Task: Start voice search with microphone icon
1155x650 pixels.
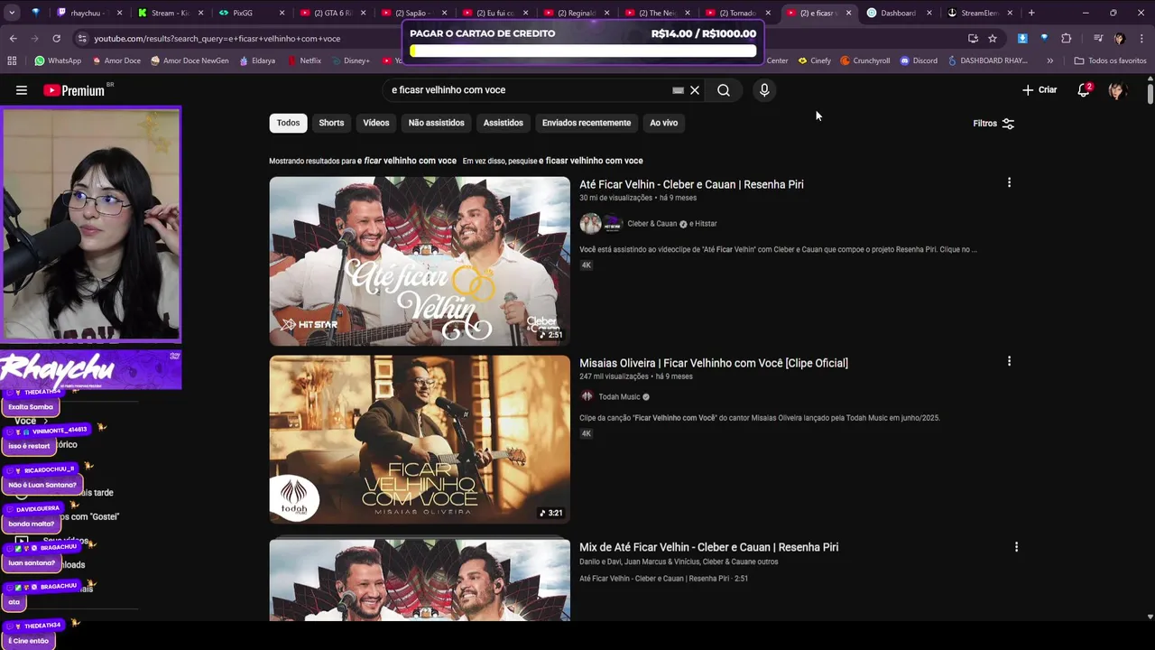Action: pos(764,90)
